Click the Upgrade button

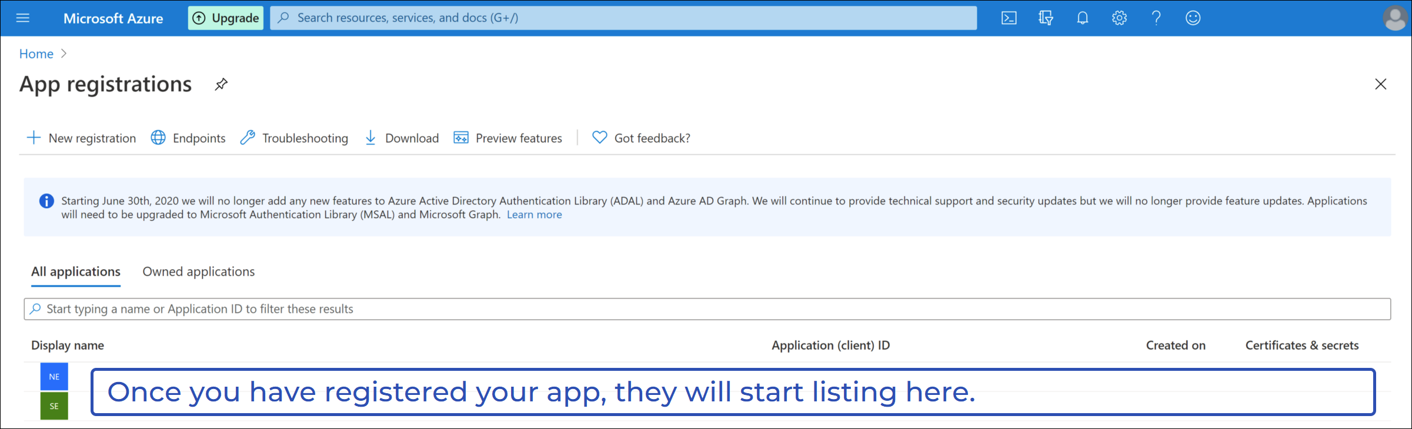[226, 18]
